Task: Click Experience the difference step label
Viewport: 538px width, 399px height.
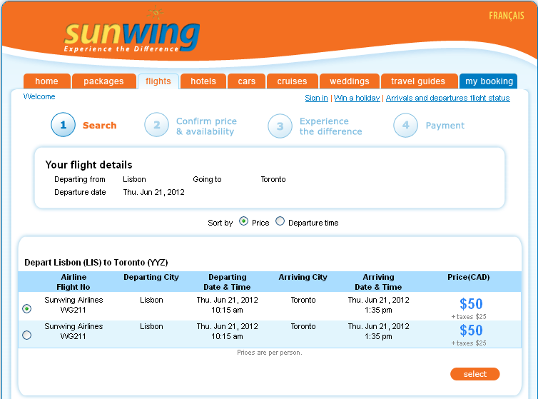Action: pos(331,126)
